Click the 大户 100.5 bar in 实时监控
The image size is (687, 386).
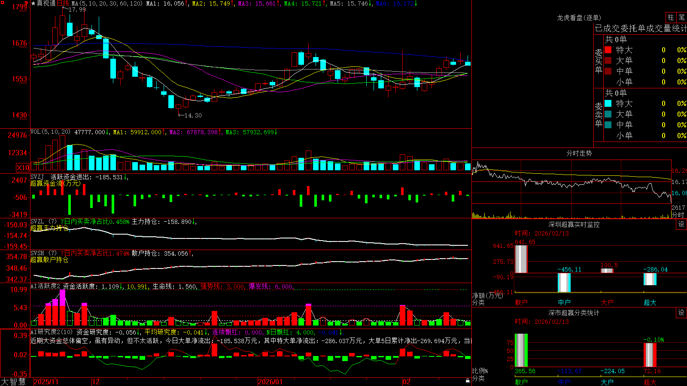coord(607,271)
